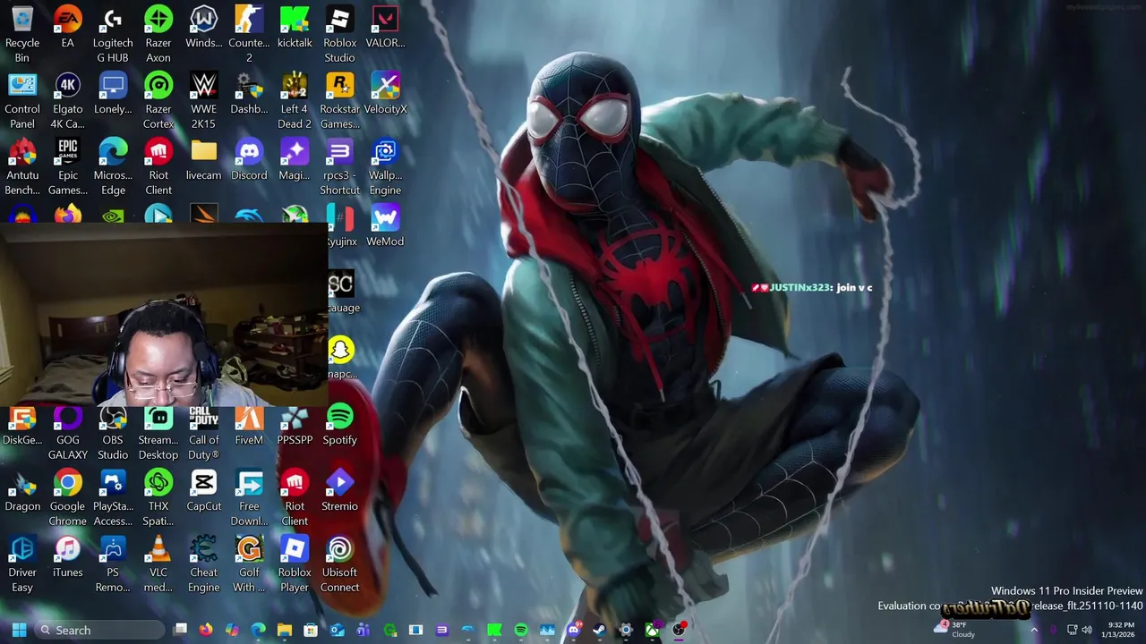Open Xbox app from taskbar
The width and height of the screenshot is (1146, 644).
(652, 630)
